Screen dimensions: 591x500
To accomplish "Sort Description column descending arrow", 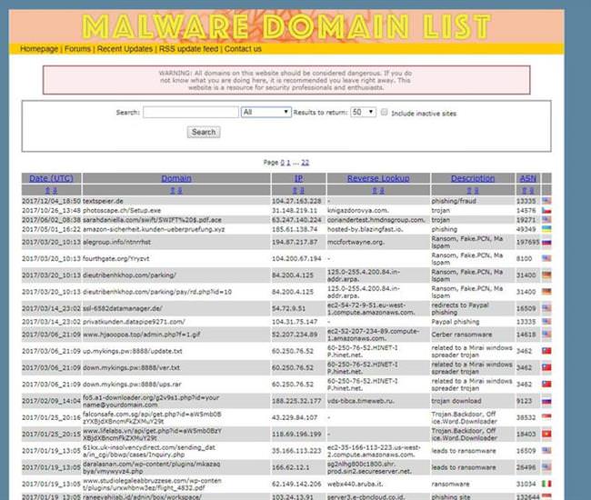I will click(476, 190).
